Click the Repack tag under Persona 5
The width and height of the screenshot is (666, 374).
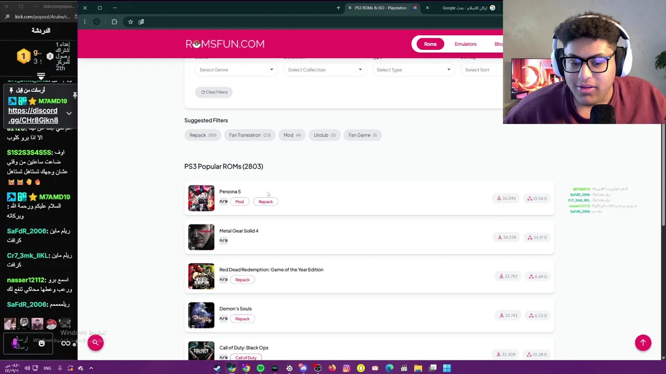pos(265,202)
